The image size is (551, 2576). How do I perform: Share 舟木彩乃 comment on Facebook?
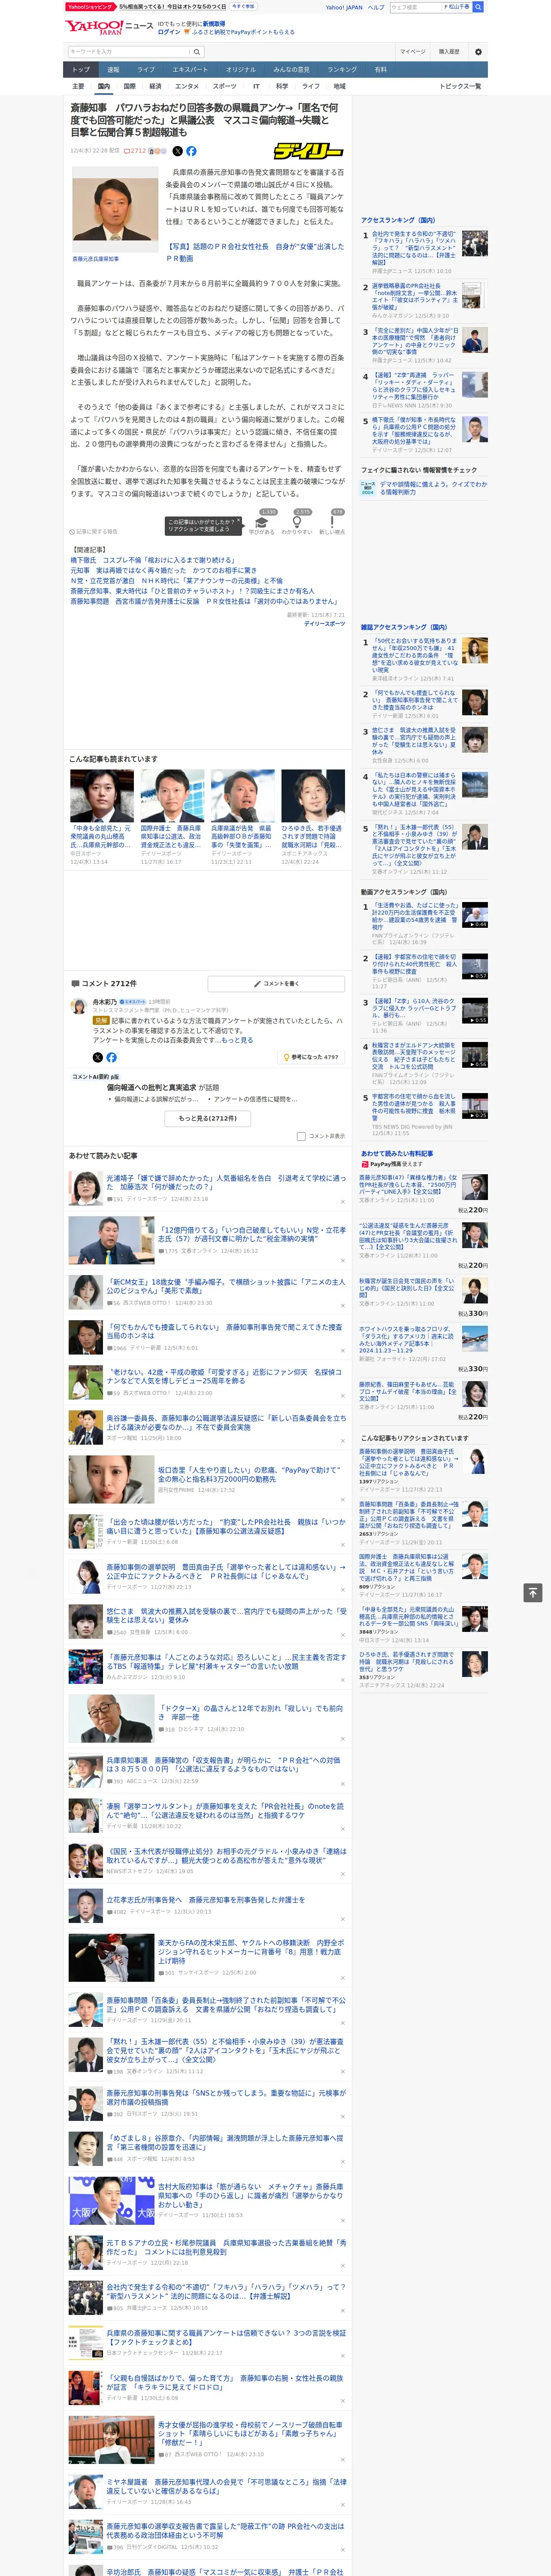111,1057
